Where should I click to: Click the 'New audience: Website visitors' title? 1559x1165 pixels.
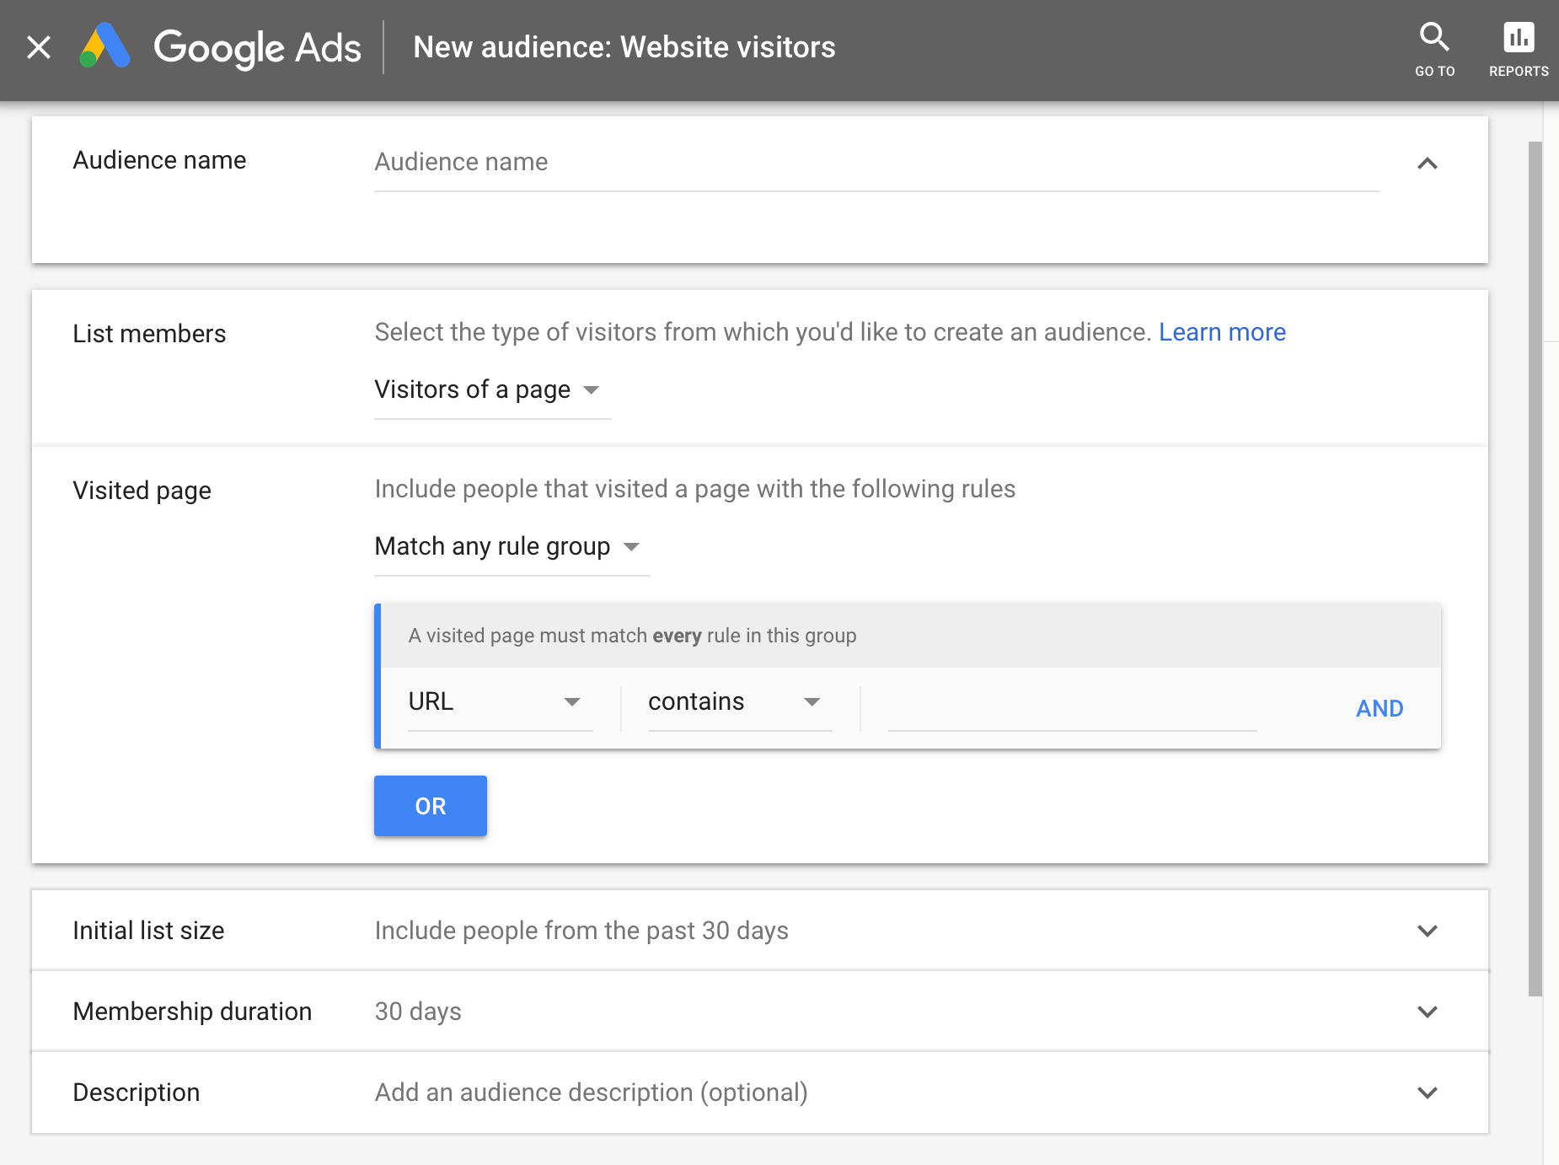click(x=624, y=47)
